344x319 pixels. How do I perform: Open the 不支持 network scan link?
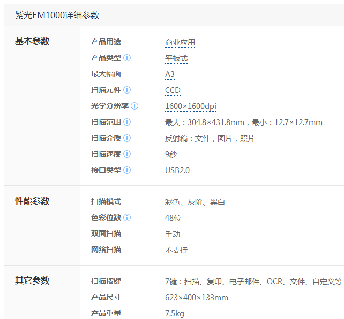tap(176, 250)
